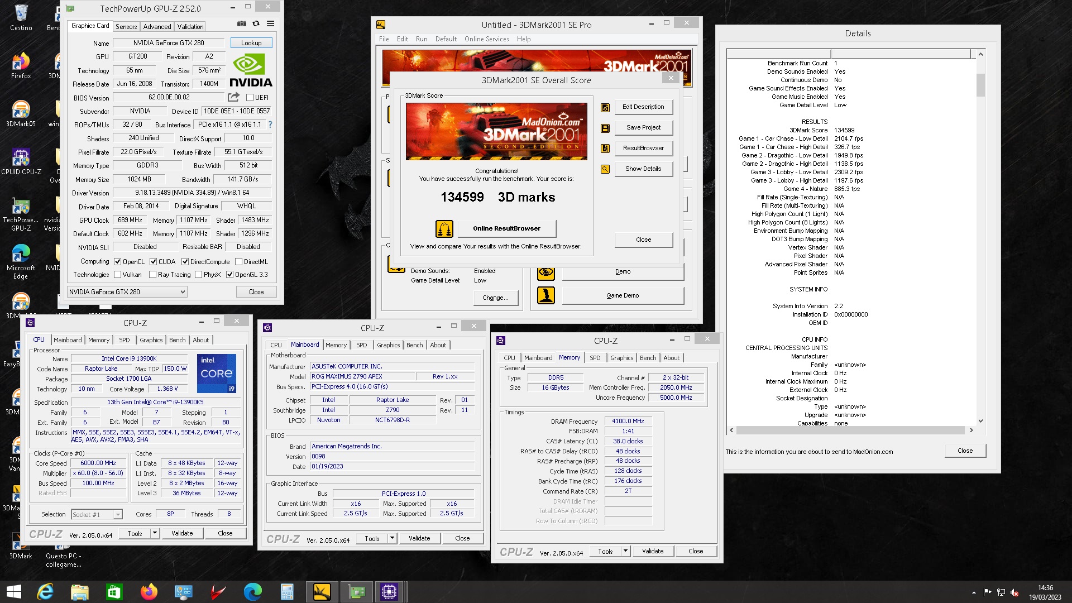Viewport: 1072px width, 603px height.
Task: Click the Show Details magnifier icon
Action: (605, 169)
